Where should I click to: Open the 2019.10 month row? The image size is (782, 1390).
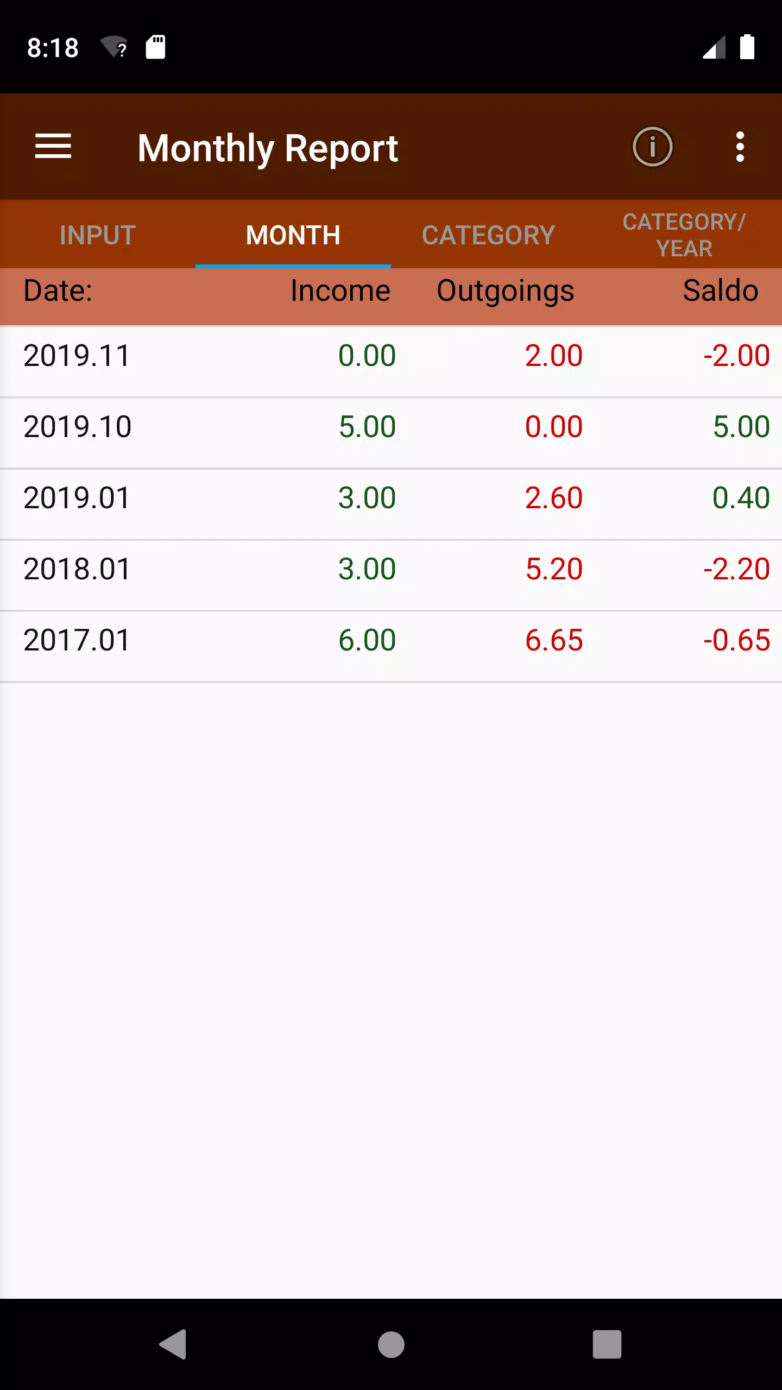pyautogui.click(x=391, y=433)
